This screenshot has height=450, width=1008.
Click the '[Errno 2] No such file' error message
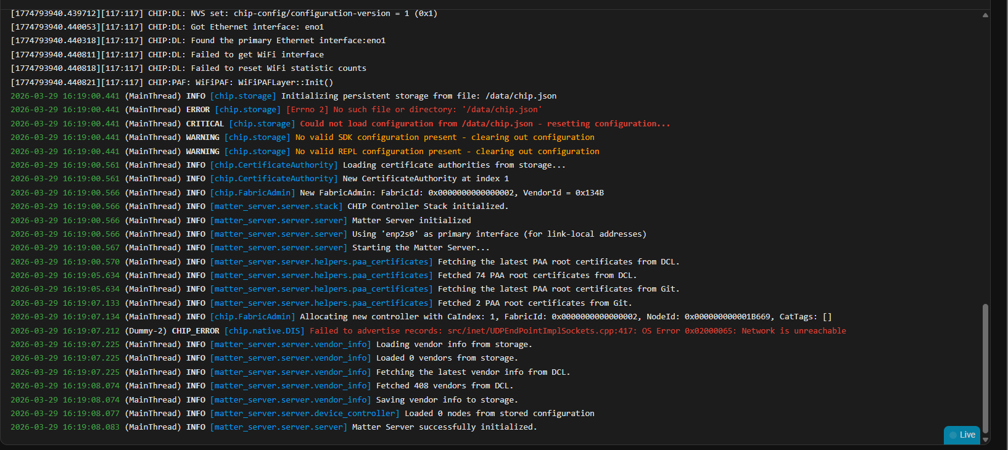pos(413,110)
